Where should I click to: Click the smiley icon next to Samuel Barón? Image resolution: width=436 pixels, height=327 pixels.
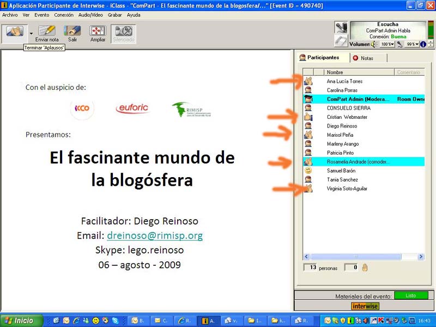308,171
